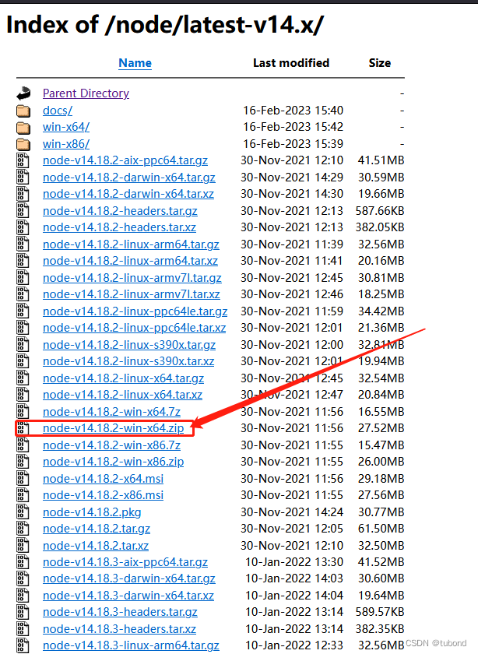
Task: Download node-v14.18.2-darwin-x64.tar.gz
Action: coord(128,178)
